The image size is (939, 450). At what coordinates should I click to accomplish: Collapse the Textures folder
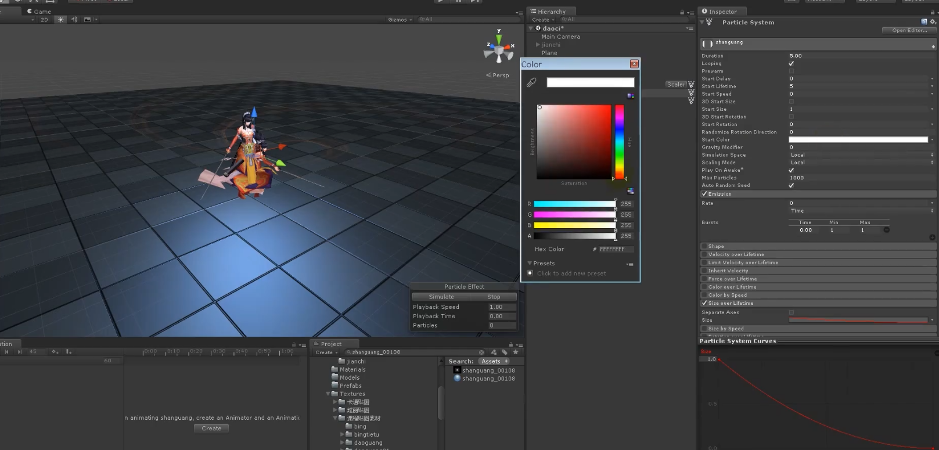point(328,394)
